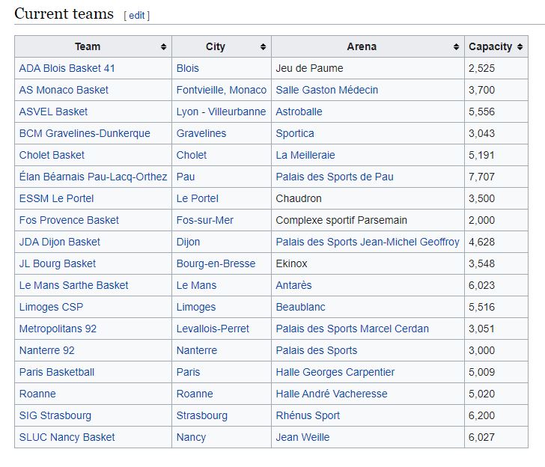Open Élan Béarnais Pau-Lacq-Orthez page
The height and width of the screenshot is (467, 545).
point(93,177)
